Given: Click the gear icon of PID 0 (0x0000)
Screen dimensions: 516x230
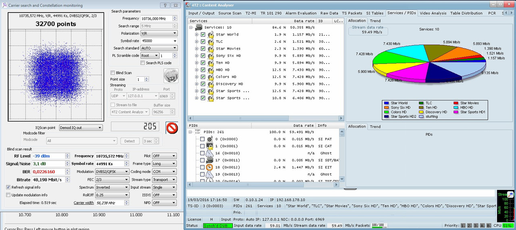Looking at the screenshot, I should click(210, 139).
